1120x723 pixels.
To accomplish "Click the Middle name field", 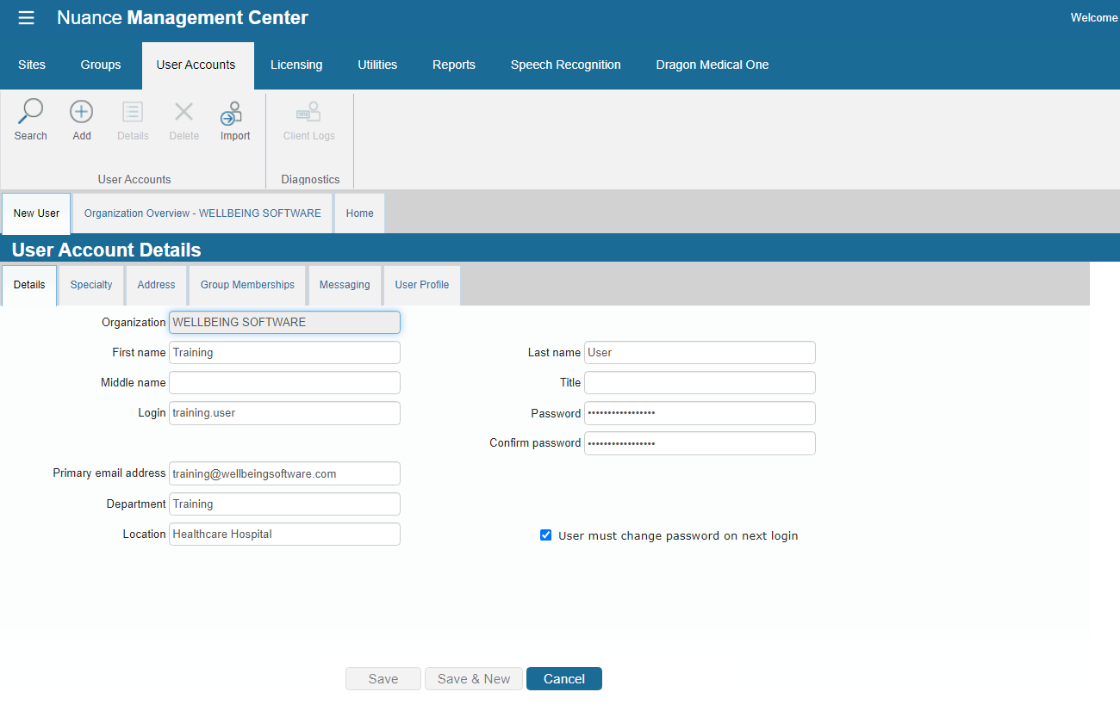I will (x=284, y=382).
